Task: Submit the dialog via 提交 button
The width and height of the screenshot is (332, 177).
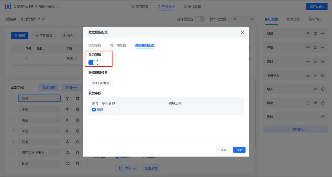Action: tap(239, 150)
